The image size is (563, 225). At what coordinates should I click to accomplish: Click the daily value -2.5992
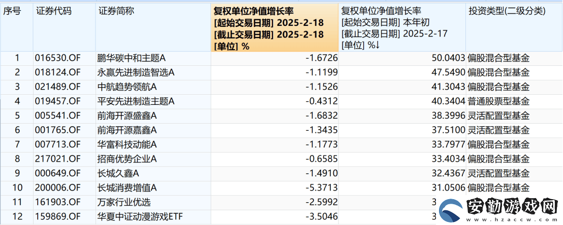pos(322,202)
